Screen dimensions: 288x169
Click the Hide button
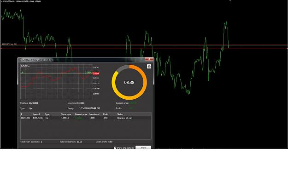[x=143, y=147]
